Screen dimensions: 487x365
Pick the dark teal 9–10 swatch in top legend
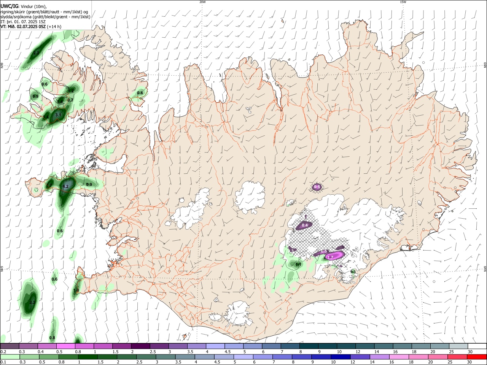tap(327, 346)
